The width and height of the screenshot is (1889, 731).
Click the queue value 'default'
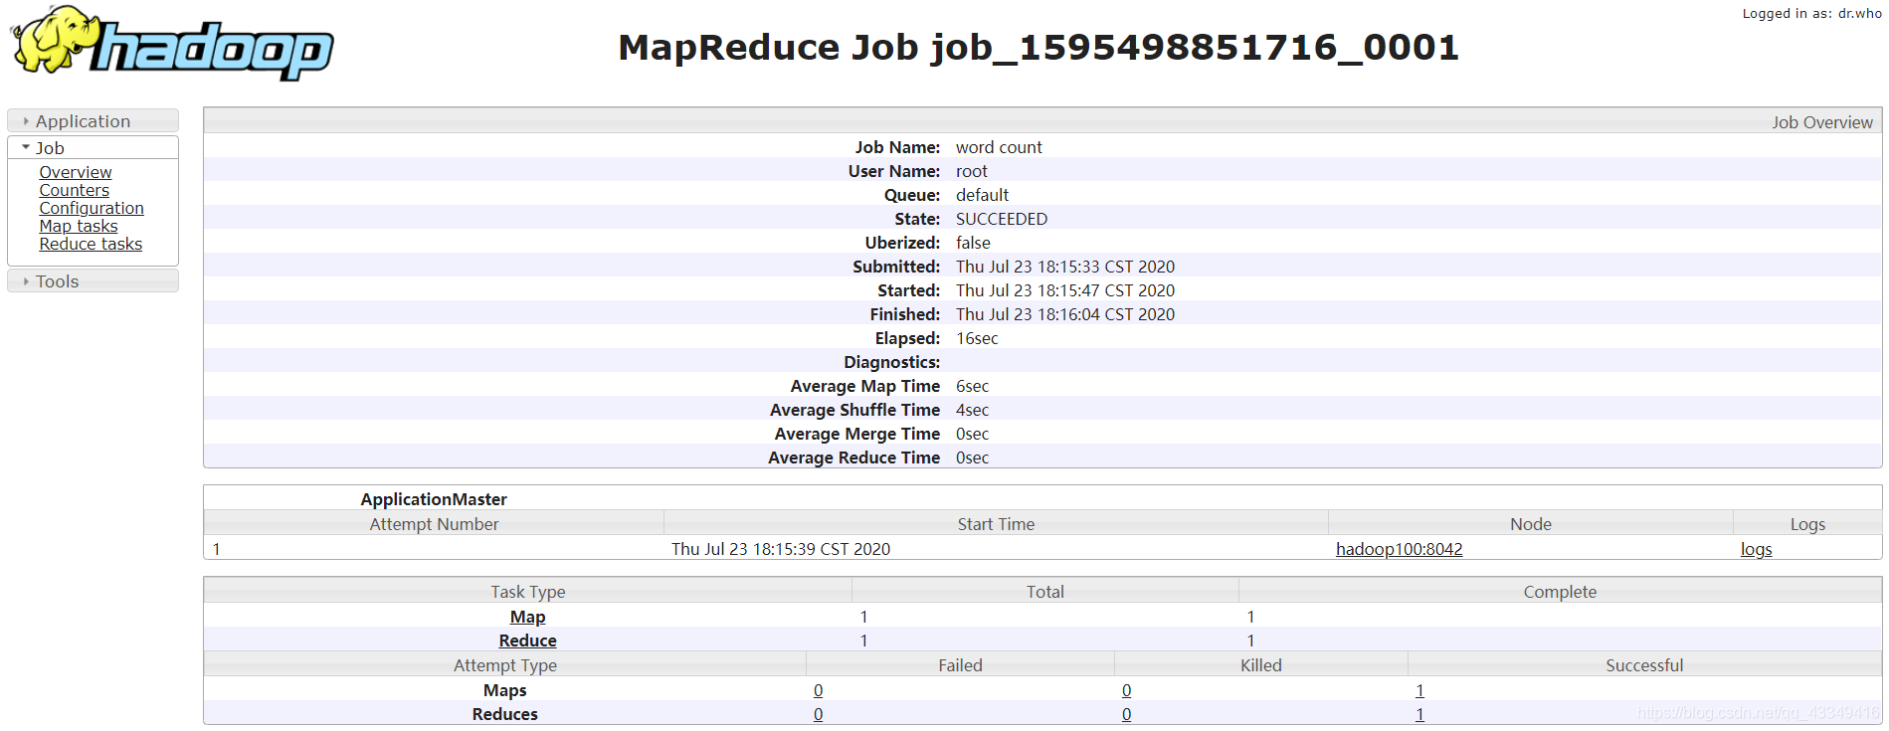982,195
